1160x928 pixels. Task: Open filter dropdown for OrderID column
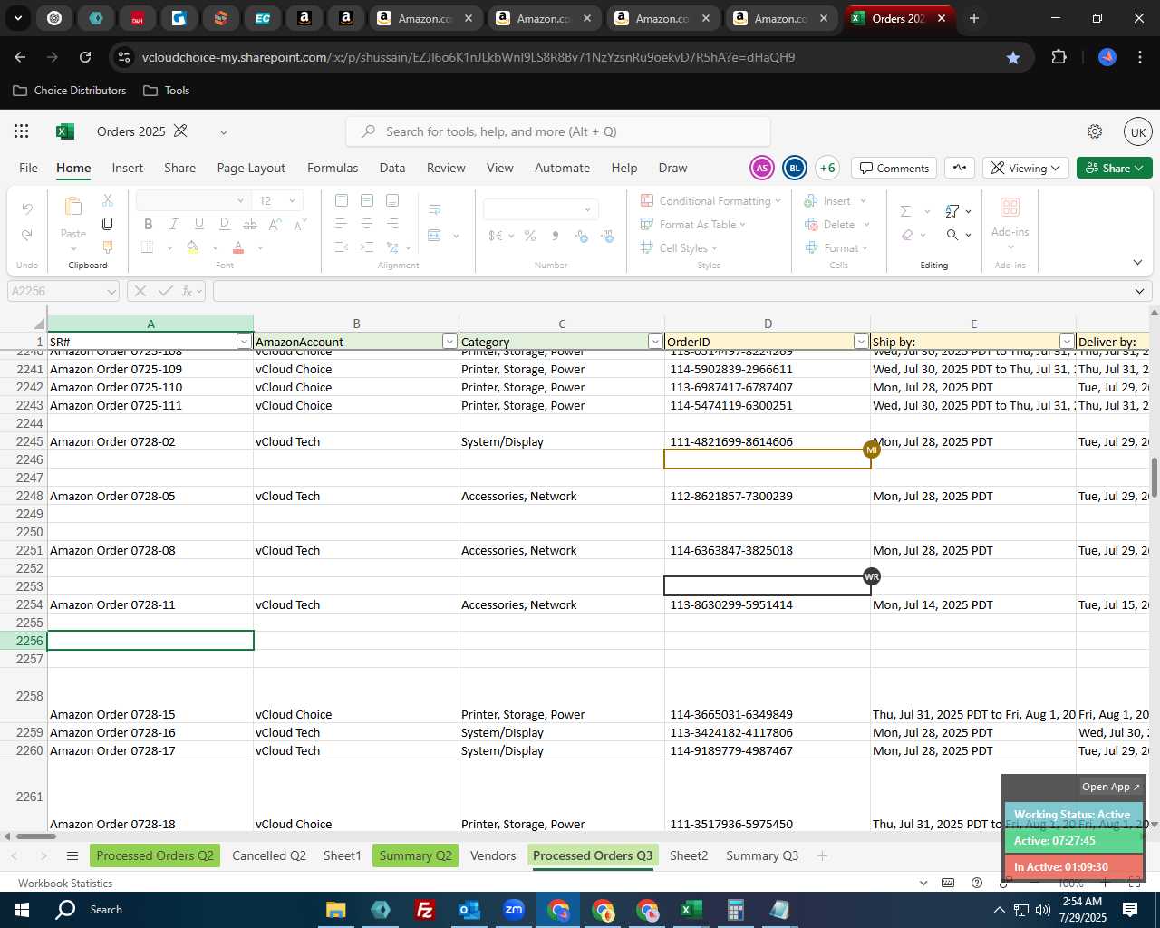tap(860, 342)
